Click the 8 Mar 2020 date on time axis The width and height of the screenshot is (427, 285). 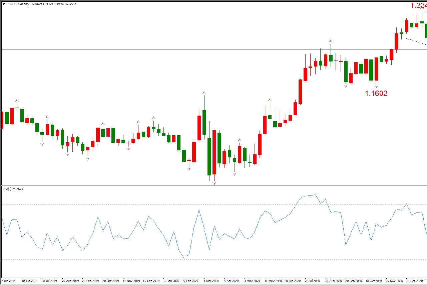point(211,281)
